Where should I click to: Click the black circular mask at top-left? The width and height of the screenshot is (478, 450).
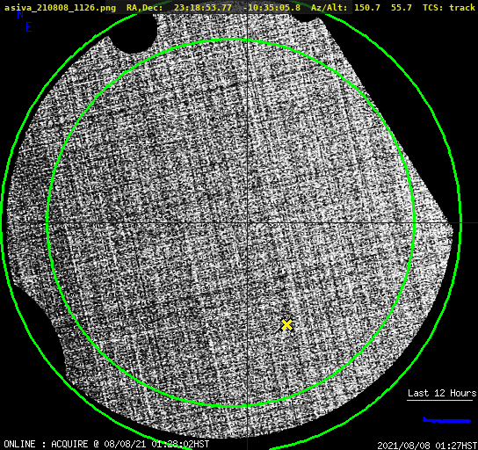pyautogui.click(x=133, y=33)
